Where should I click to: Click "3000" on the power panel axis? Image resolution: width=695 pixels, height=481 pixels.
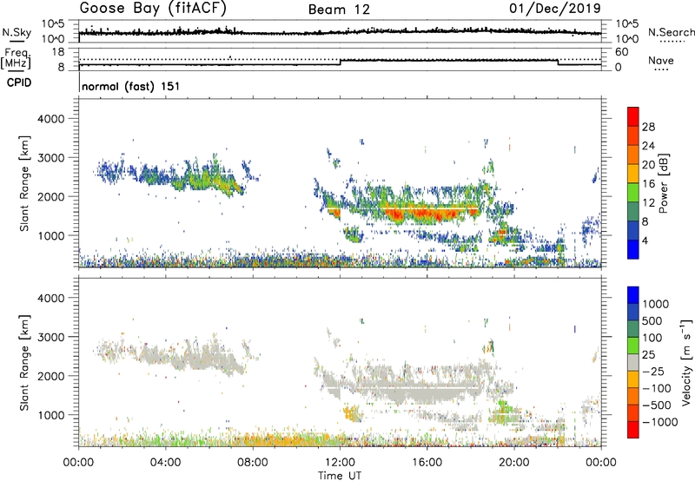click(x=51, y=158)
